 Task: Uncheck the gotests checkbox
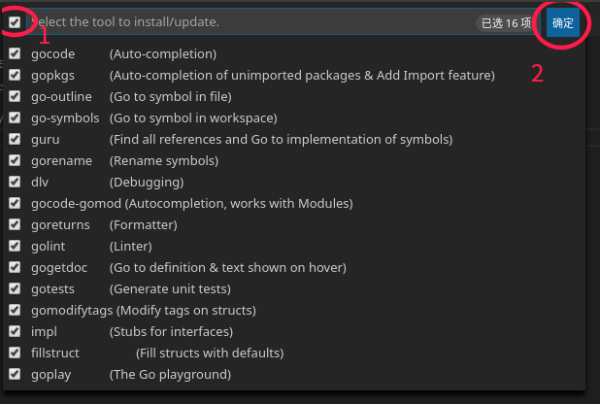(15, 288)
